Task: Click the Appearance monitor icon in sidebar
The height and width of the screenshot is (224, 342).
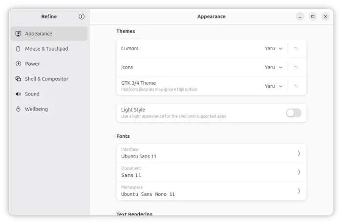Action: click(19, 34)
